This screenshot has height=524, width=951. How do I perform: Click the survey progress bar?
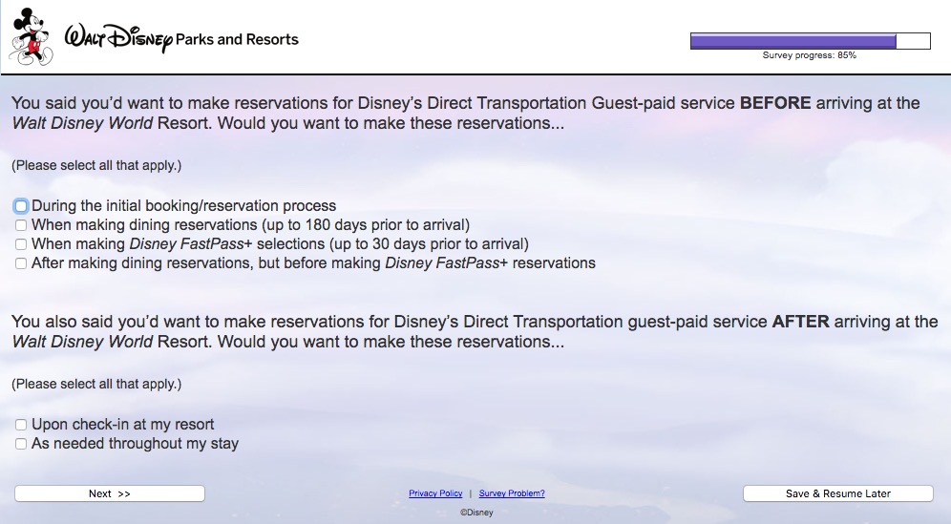pos(811,41)
